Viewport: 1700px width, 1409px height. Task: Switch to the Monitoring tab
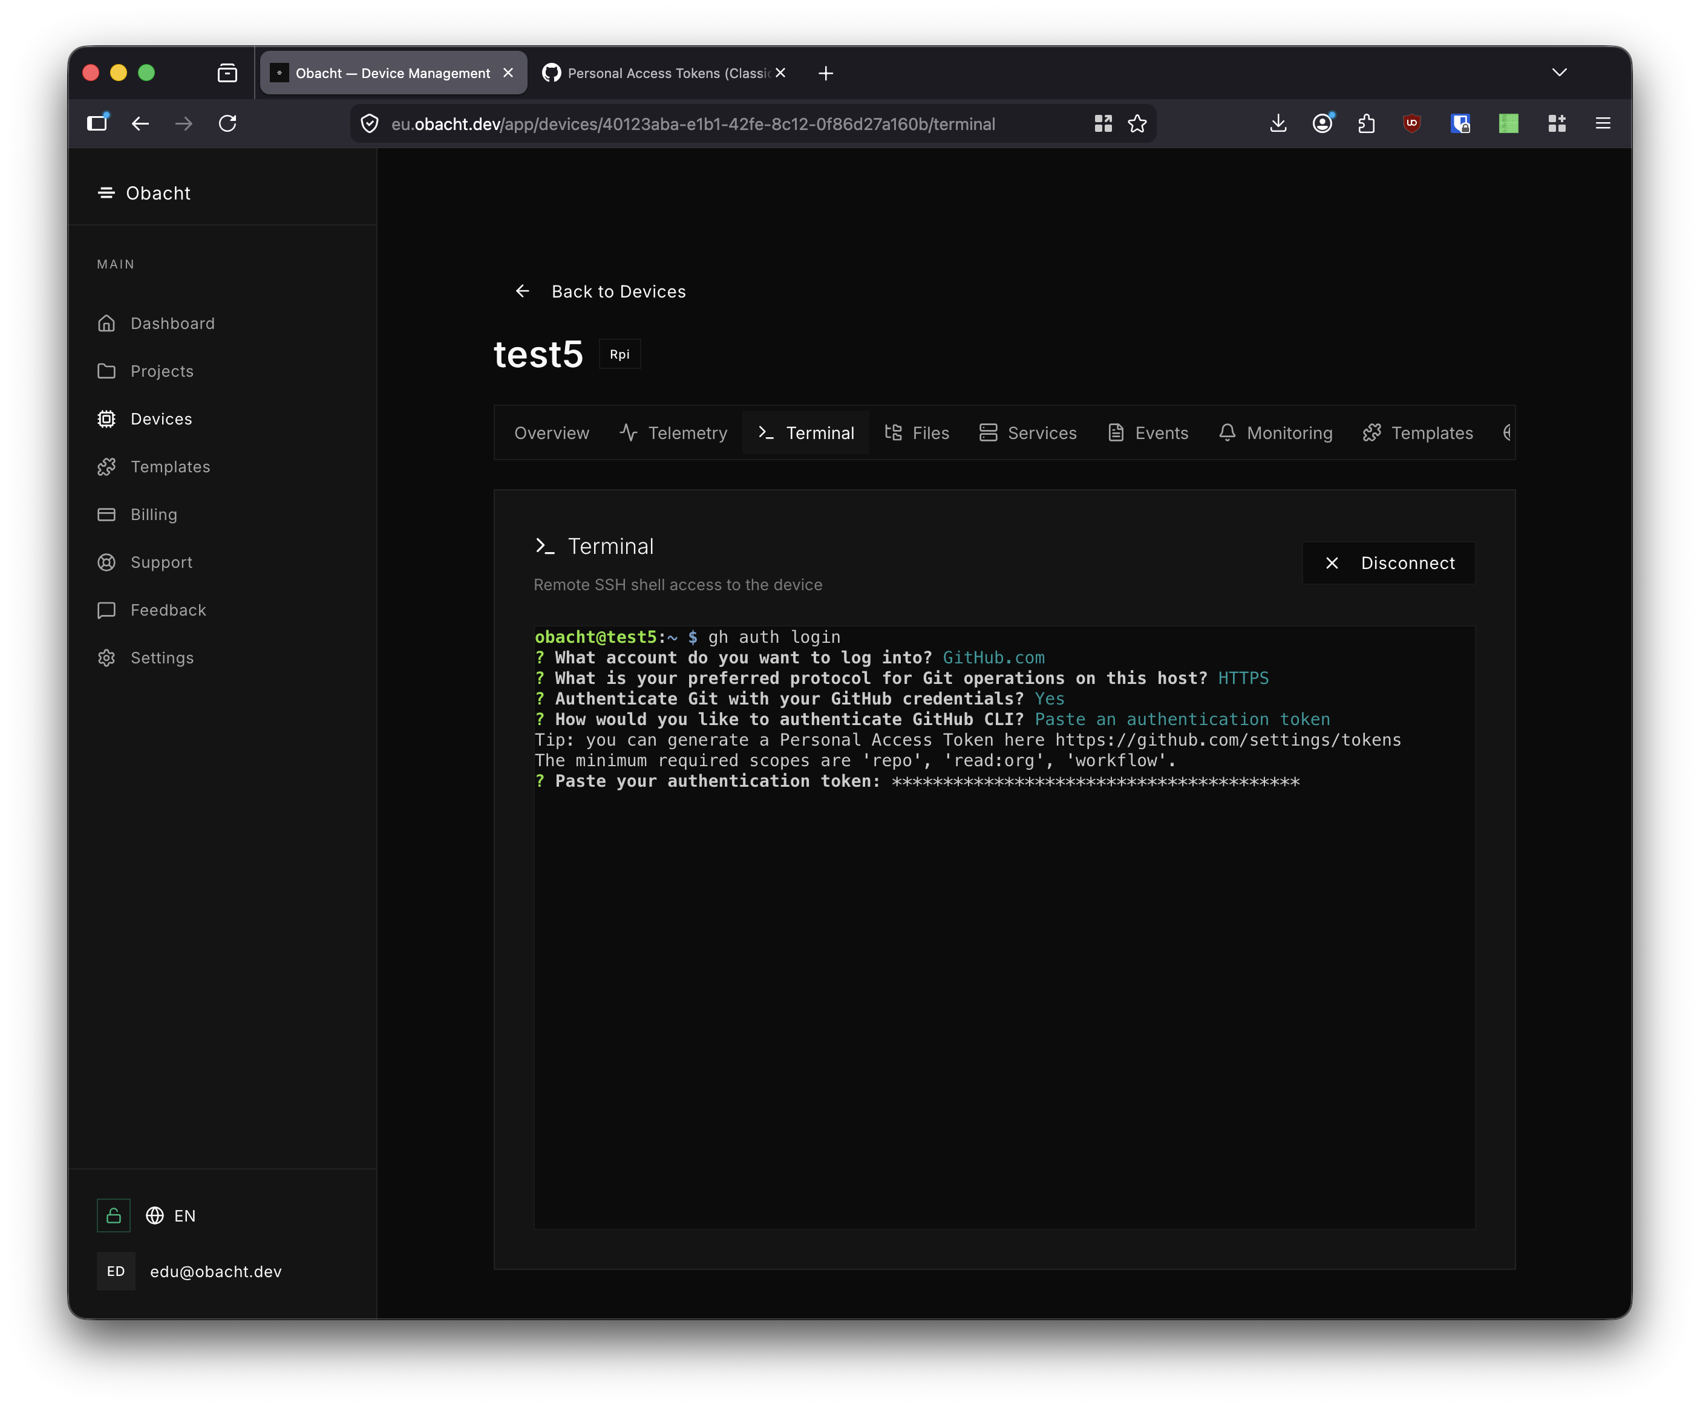pyautogui.click(x=1276, y=433)
